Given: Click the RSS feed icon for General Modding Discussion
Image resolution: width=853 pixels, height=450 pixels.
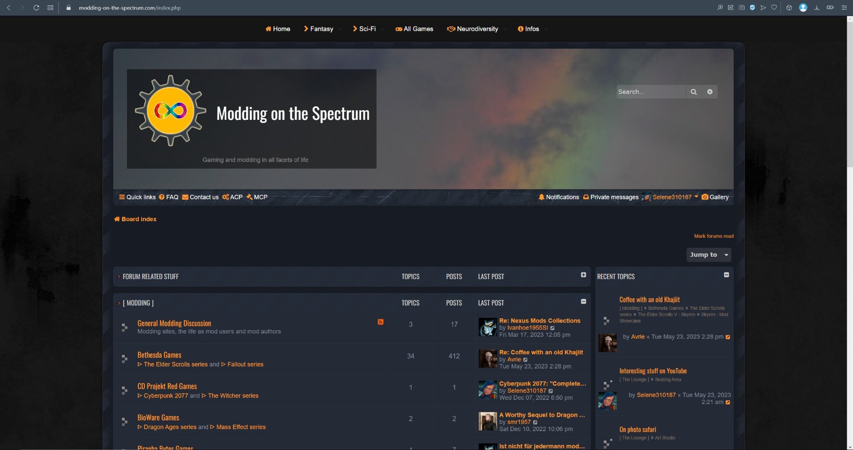Looking at the screenshot, I should point(381,322).
